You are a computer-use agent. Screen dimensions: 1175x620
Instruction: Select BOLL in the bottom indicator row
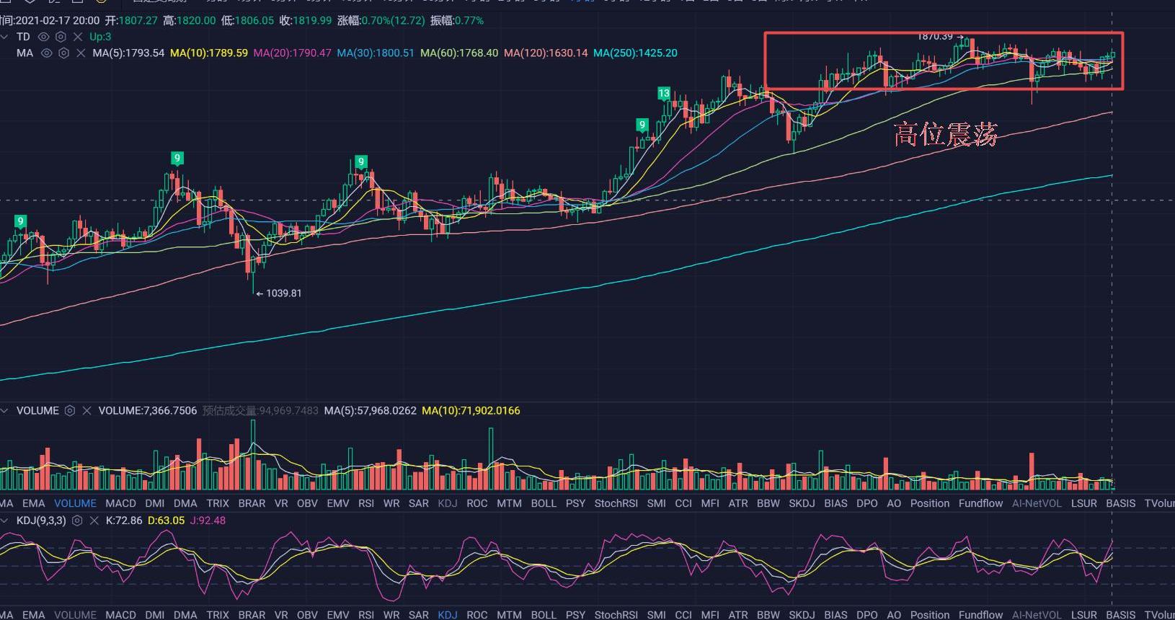543,615
